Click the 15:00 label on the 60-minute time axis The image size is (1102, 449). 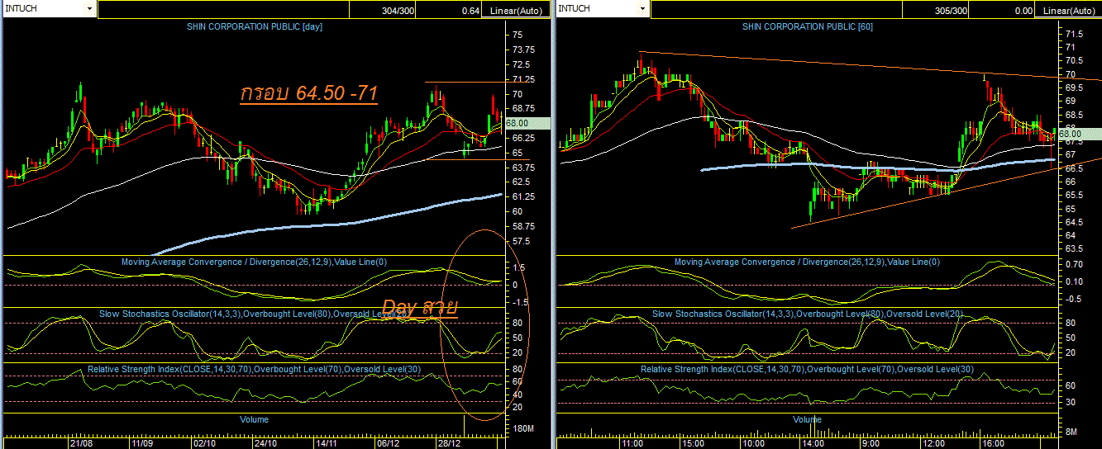692,442
